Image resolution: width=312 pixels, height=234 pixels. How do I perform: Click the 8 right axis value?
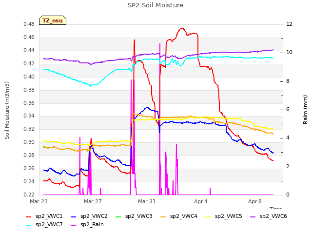point(288,81)
